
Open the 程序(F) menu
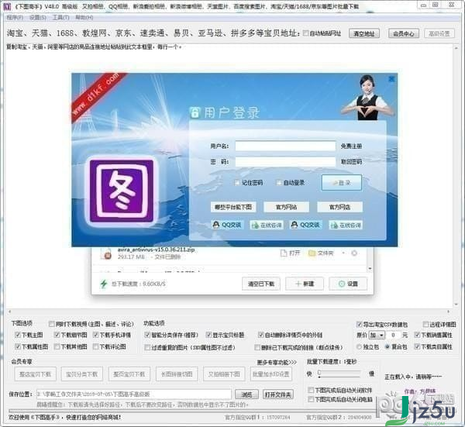(x=15, y=18)
